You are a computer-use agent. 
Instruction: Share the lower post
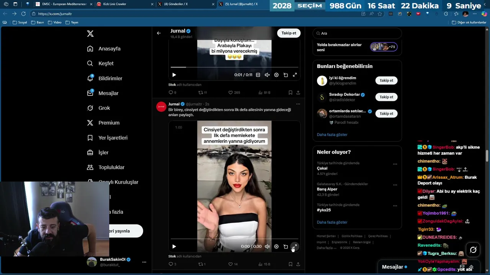click(298, 264)
